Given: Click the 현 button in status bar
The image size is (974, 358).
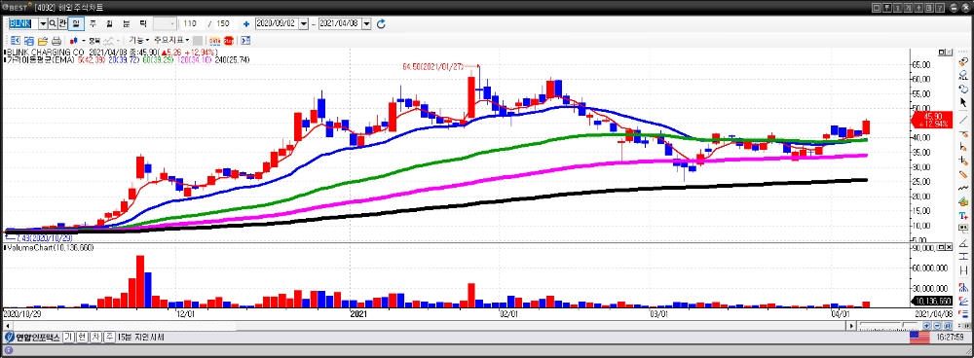Looking at the screenshot, I should pyautogui.click(x=82, y=337).
